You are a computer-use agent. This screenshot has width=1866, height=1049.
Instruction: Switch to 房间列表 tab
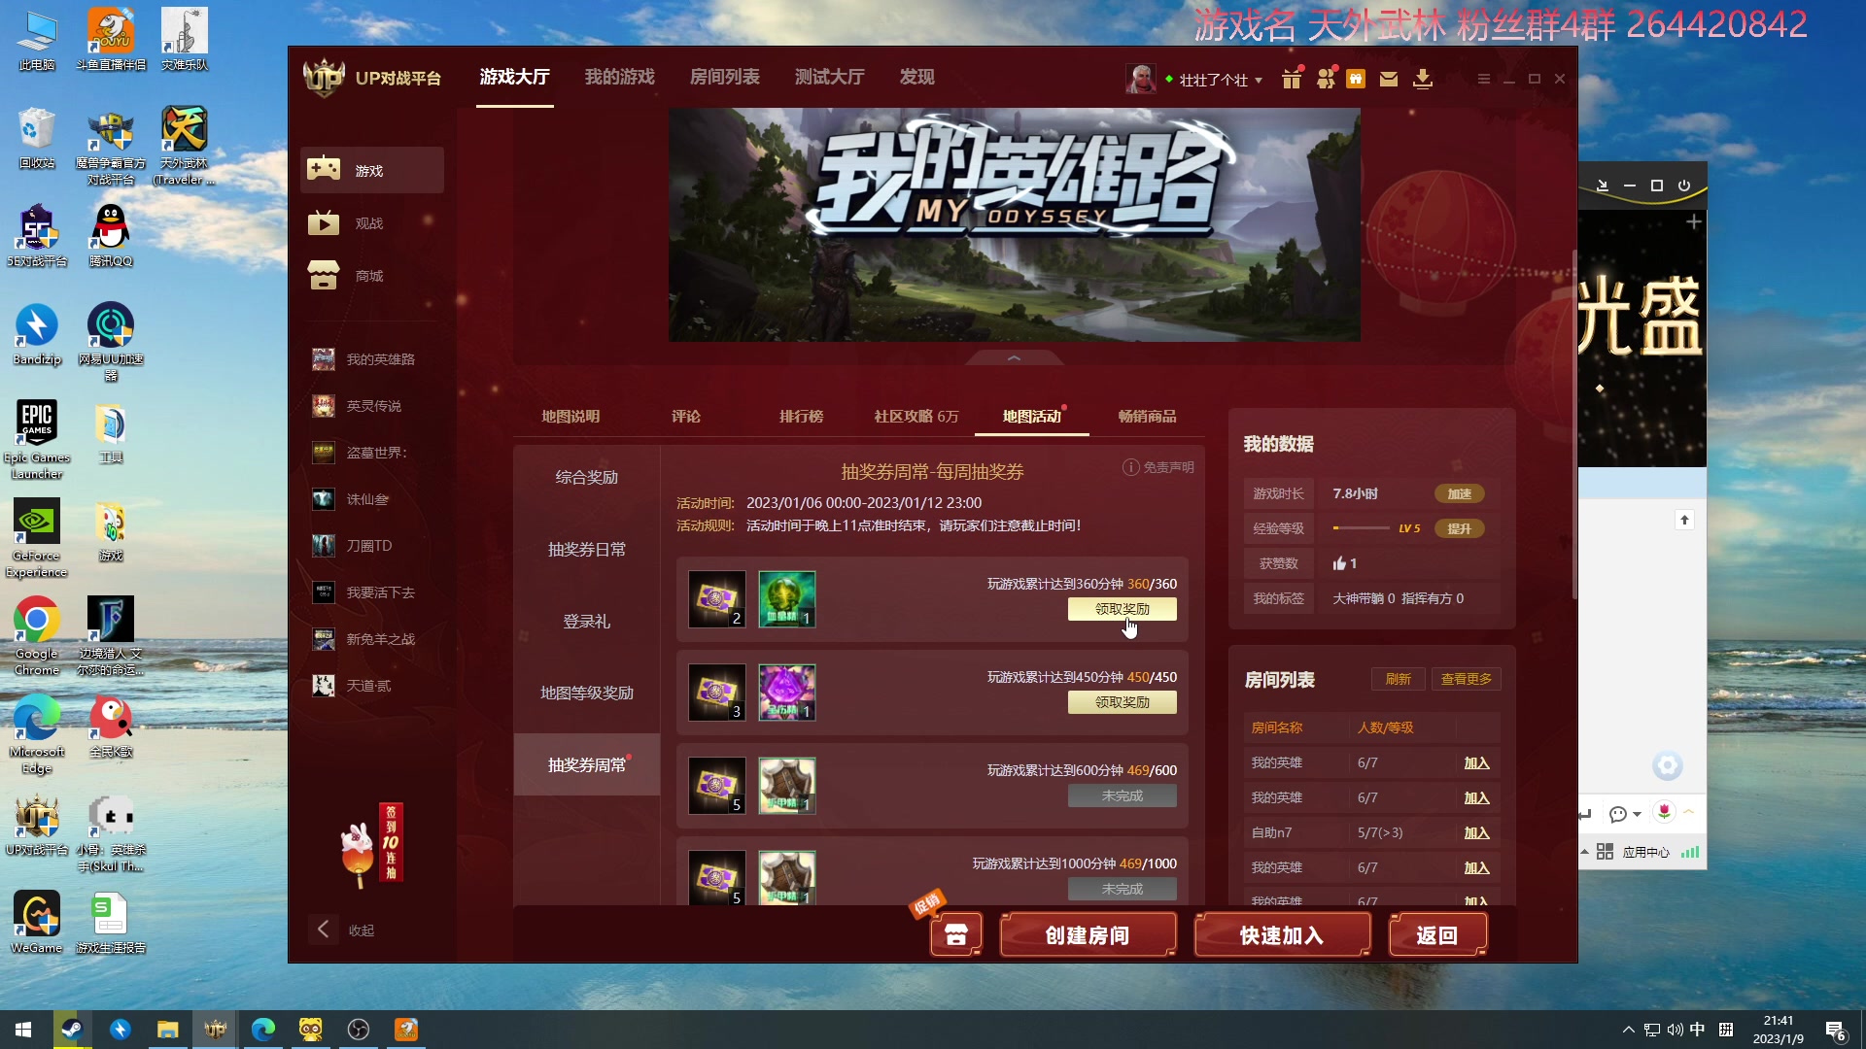pyautogui.click(x=724, y=77)
